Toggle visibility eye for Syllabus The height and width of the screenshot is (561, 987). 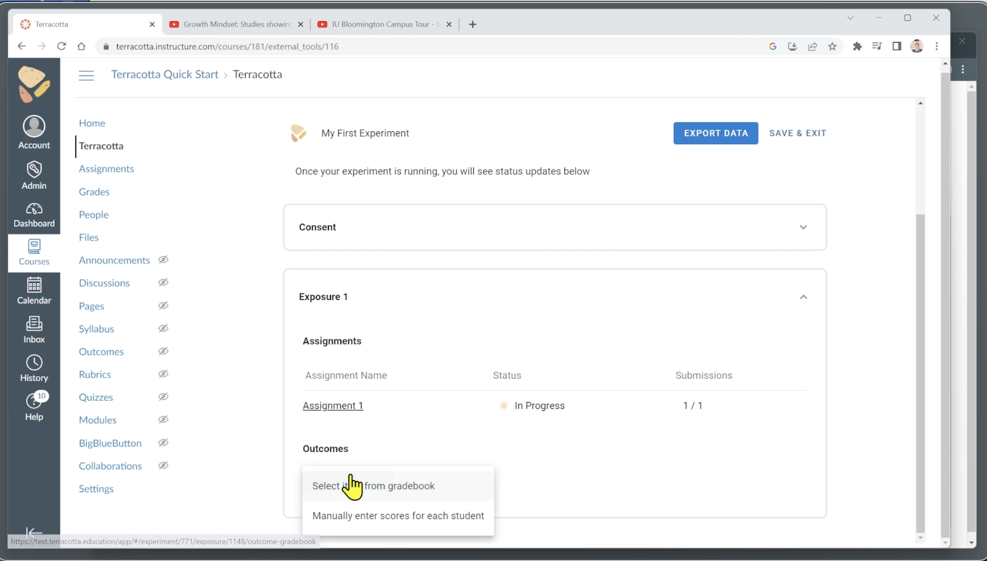pyautogui.click(x=164, y=328)
